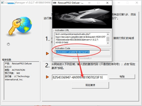Click the 粘贴 (Paste) button
Viewport: 142px width, 106px height.
coord(122,77)
